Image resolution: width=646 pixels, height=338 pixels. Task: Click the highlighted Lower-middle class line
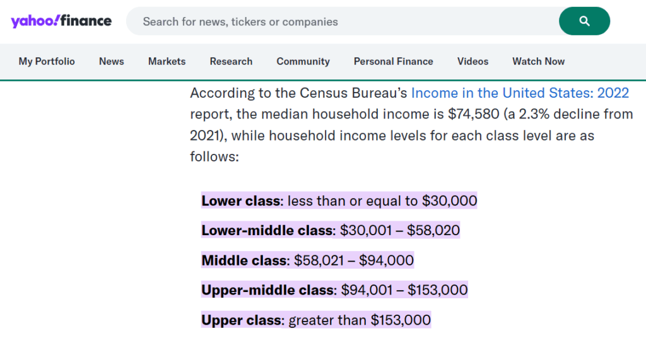point(331,231)
